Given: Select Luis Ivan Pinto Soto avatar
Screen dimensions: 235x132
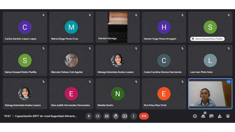Looking at the screenshot, I should coord(210,61).
